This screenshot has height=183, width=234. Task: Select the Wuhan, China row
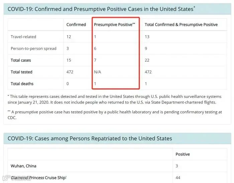point(117,166)
